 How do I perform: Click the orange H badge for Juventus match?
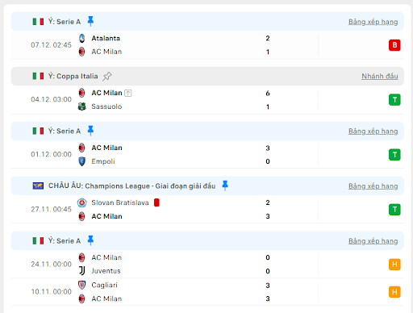pyautogui.click(x=394, y=265)
